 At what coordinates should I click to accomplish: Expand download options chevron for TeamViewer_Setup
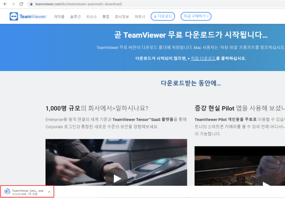tap(49, 192)
